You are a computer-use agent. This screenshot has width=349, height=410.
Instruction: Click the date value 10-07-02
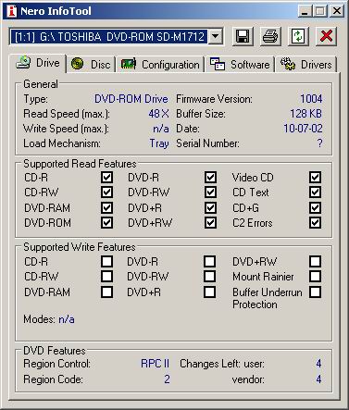point(303,129)
